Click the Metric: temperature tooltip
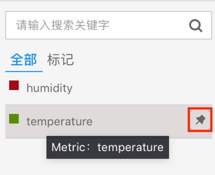215x175 pixels. click(107, 147)
